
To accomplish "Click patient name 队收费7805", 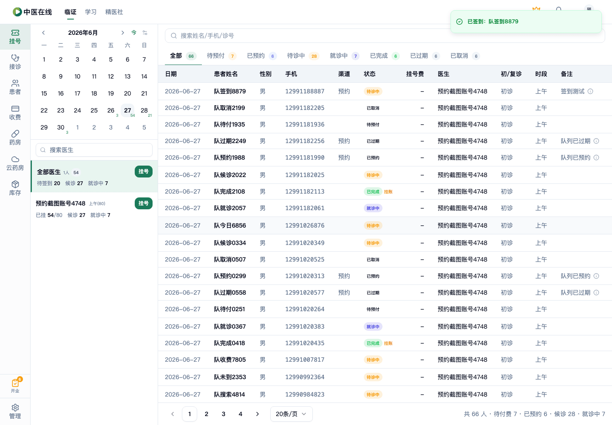I will 230,360.
